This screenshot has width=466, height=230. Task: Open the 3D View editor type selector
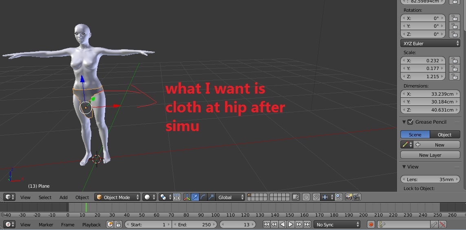click(9, 197)
